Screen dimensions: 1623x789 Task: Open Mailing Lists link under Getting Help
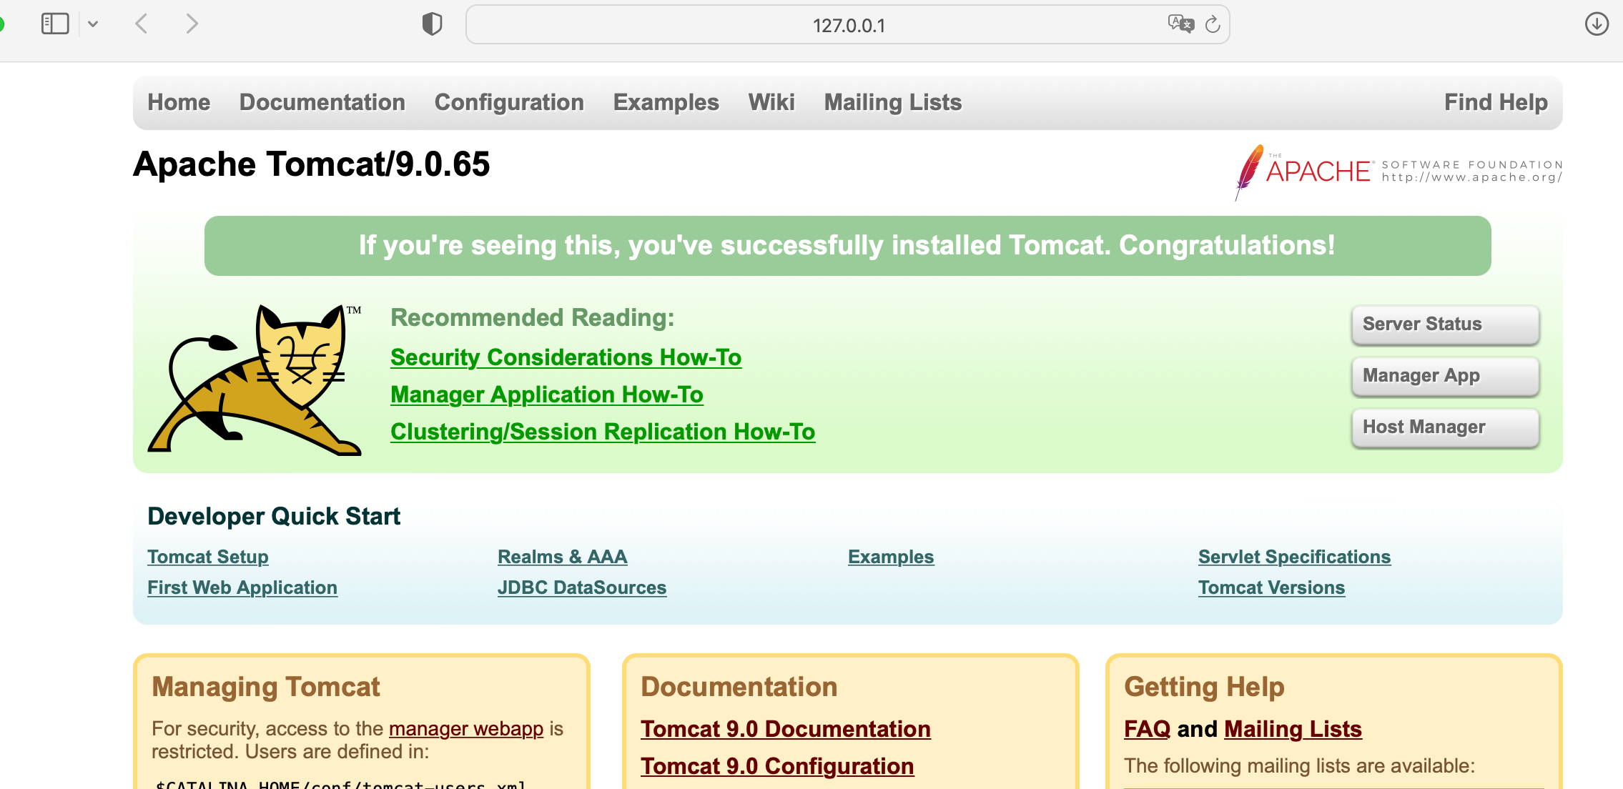coord(1293,729)
